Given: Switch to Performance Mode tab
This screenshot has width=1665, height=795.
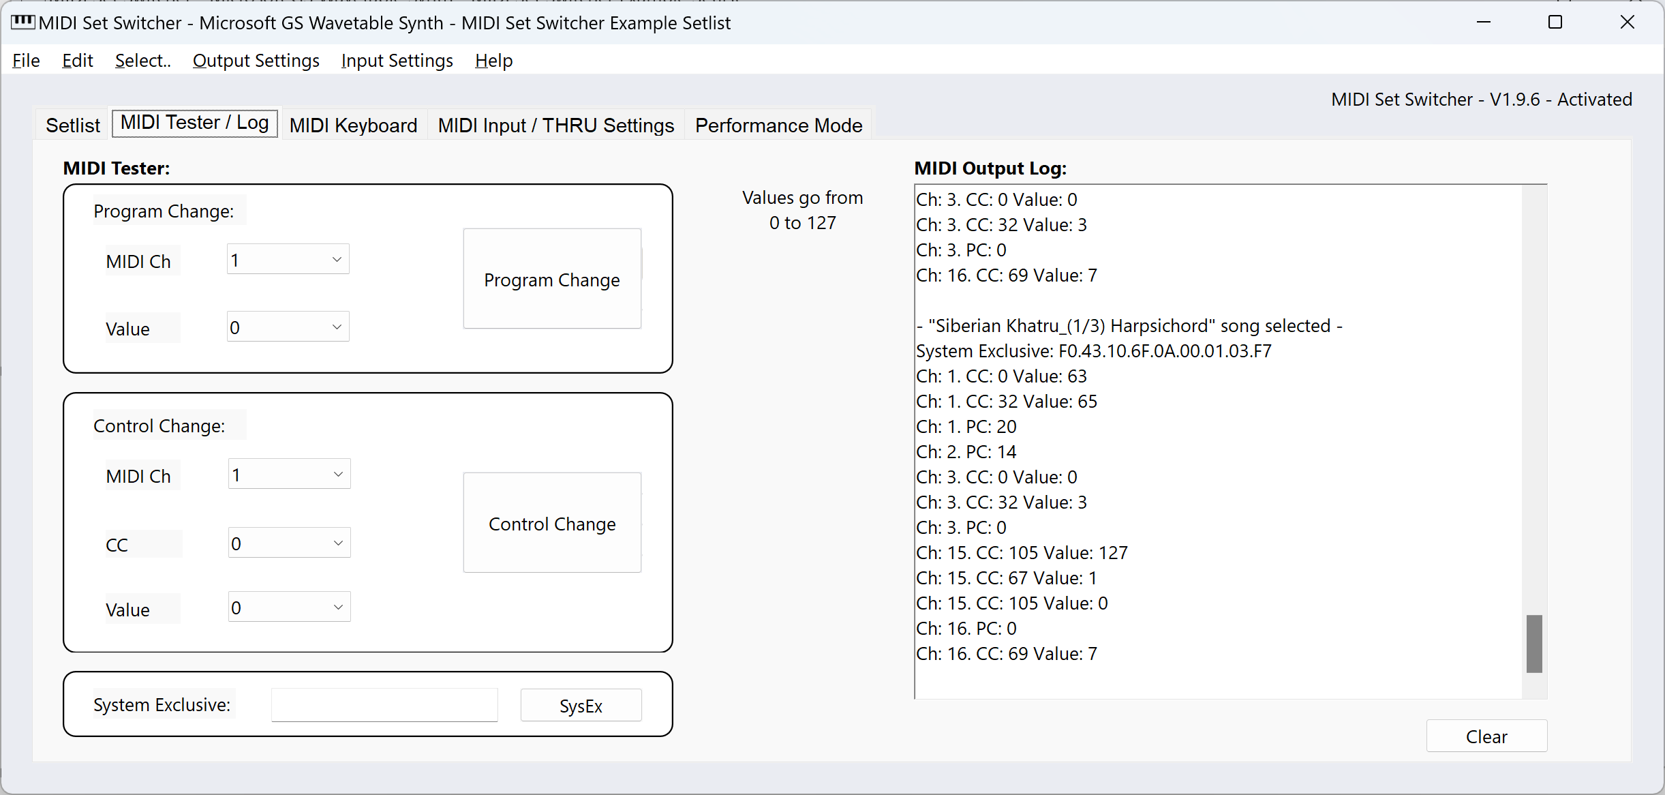Looking at the screenshot, I should click(x=778, y=125).
